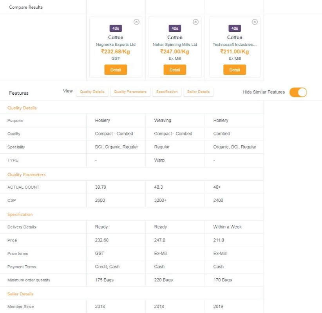This screenshot has height=313, width=322.
Task: Select the Specification view tab
Action: point(167,92)
